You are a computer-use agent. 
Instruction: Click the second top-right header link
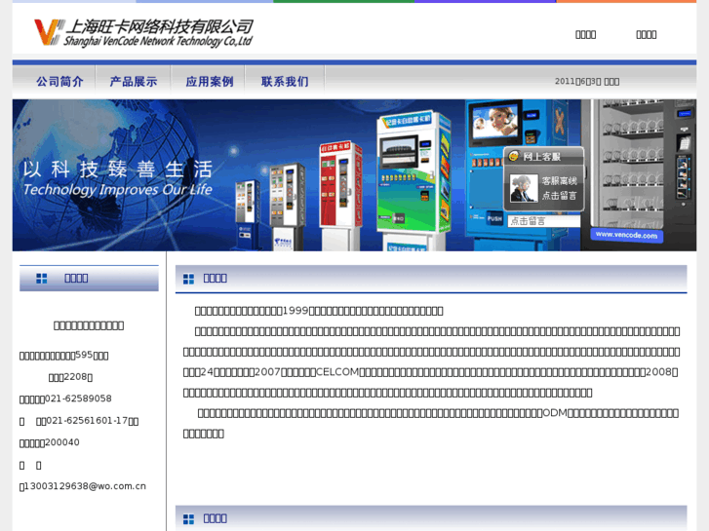(x=647, y=35)
